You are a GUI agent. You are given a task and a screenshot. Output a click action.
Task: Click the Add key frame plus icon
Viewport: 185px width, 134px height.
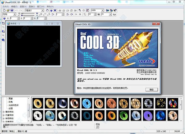pyautogui.click(x=41, y=14)
